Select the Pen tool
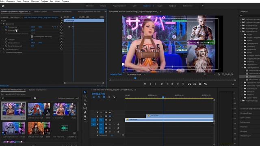Viewport: 260px width, 146px height. pos(85,112)
